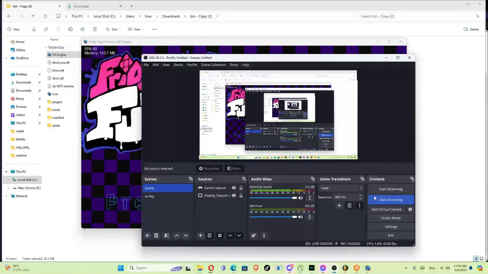Screen dimensions: 488x274
Task: Open Desktop Audio three-dot options
Action: [310, 198]
